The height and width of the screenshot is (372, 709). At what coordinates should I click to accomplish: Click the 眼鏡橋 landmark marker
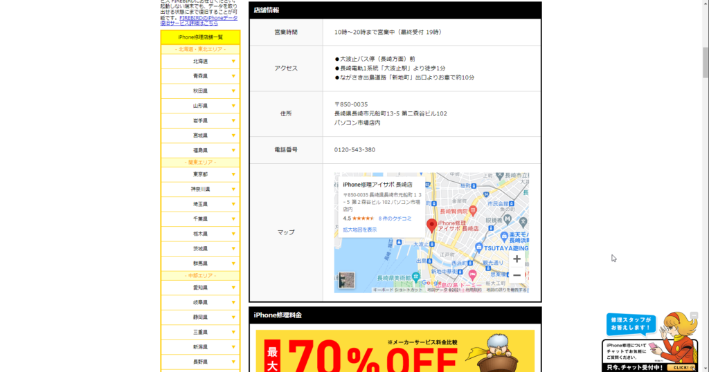(508, 219)
